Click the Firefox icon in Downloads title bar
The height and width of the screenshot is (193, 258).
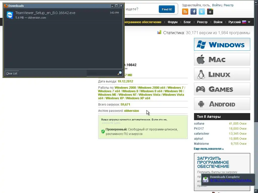[6, 6]
